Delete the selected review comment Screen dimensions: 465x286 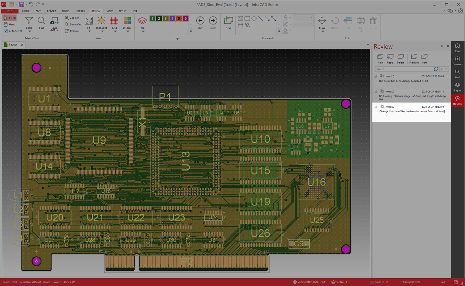tap(400, 59)
